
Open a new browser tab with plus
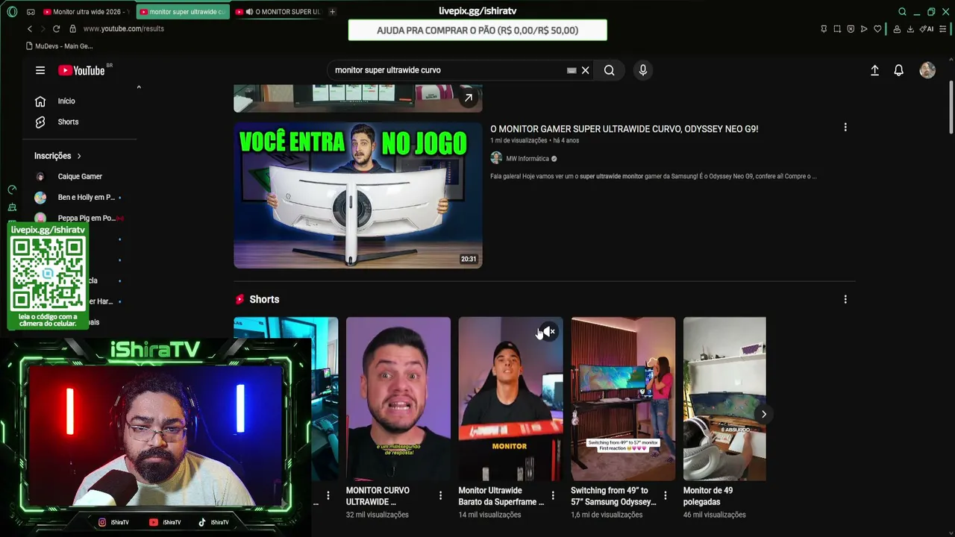(x=332, y=12)
